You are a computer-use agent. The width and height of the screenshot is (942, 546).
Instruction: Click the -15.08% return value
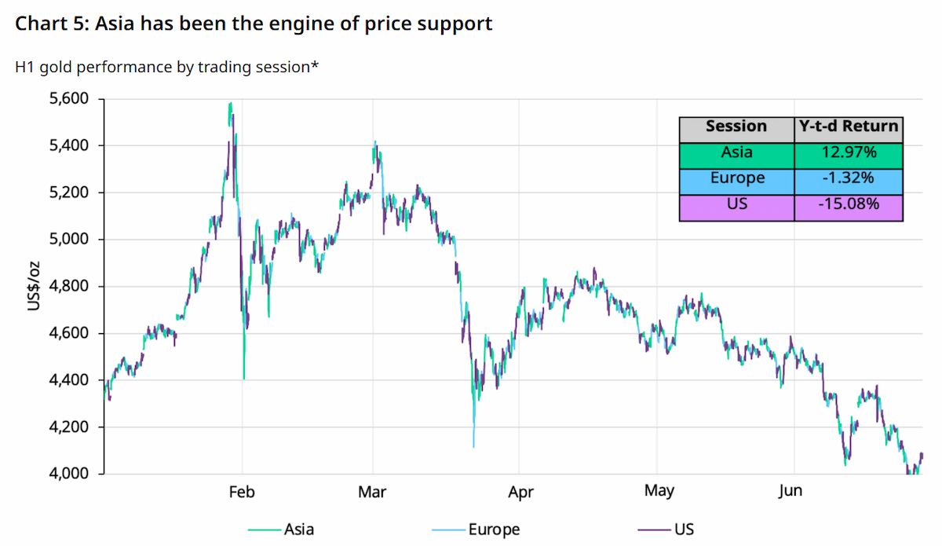(849, 205)
